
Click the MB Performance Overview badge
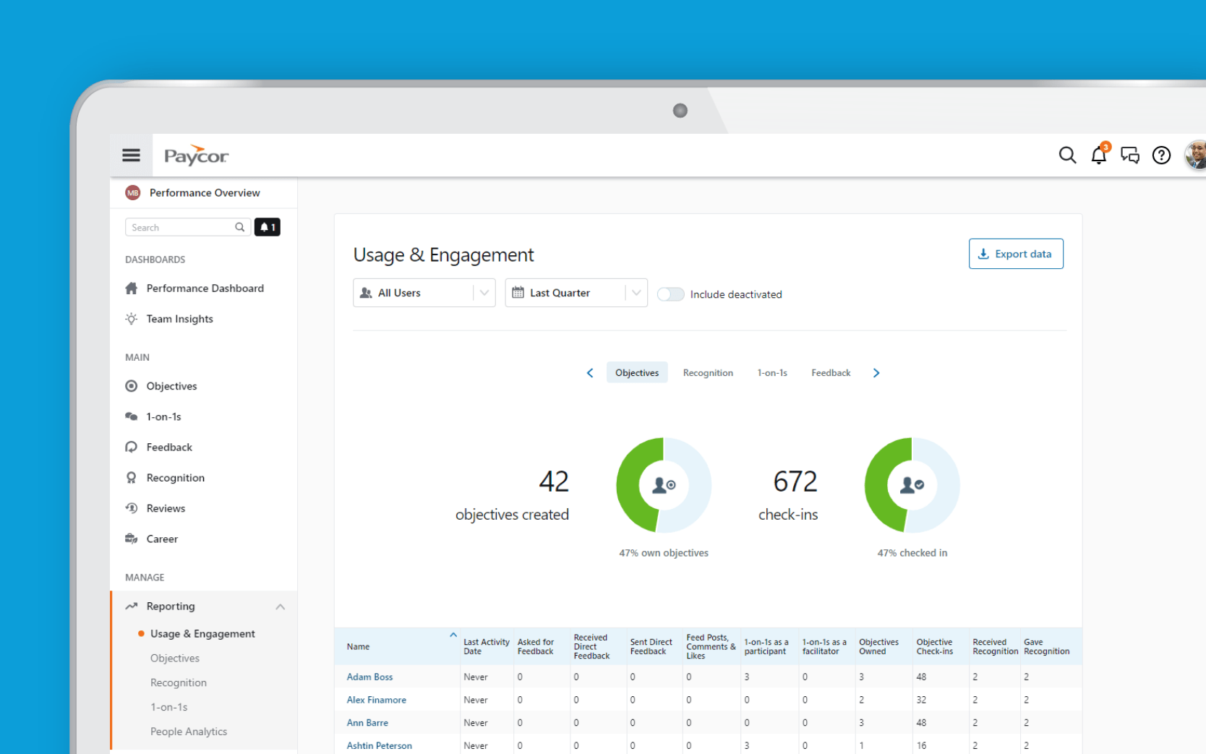pyautogui.click(x=133, y=192)
